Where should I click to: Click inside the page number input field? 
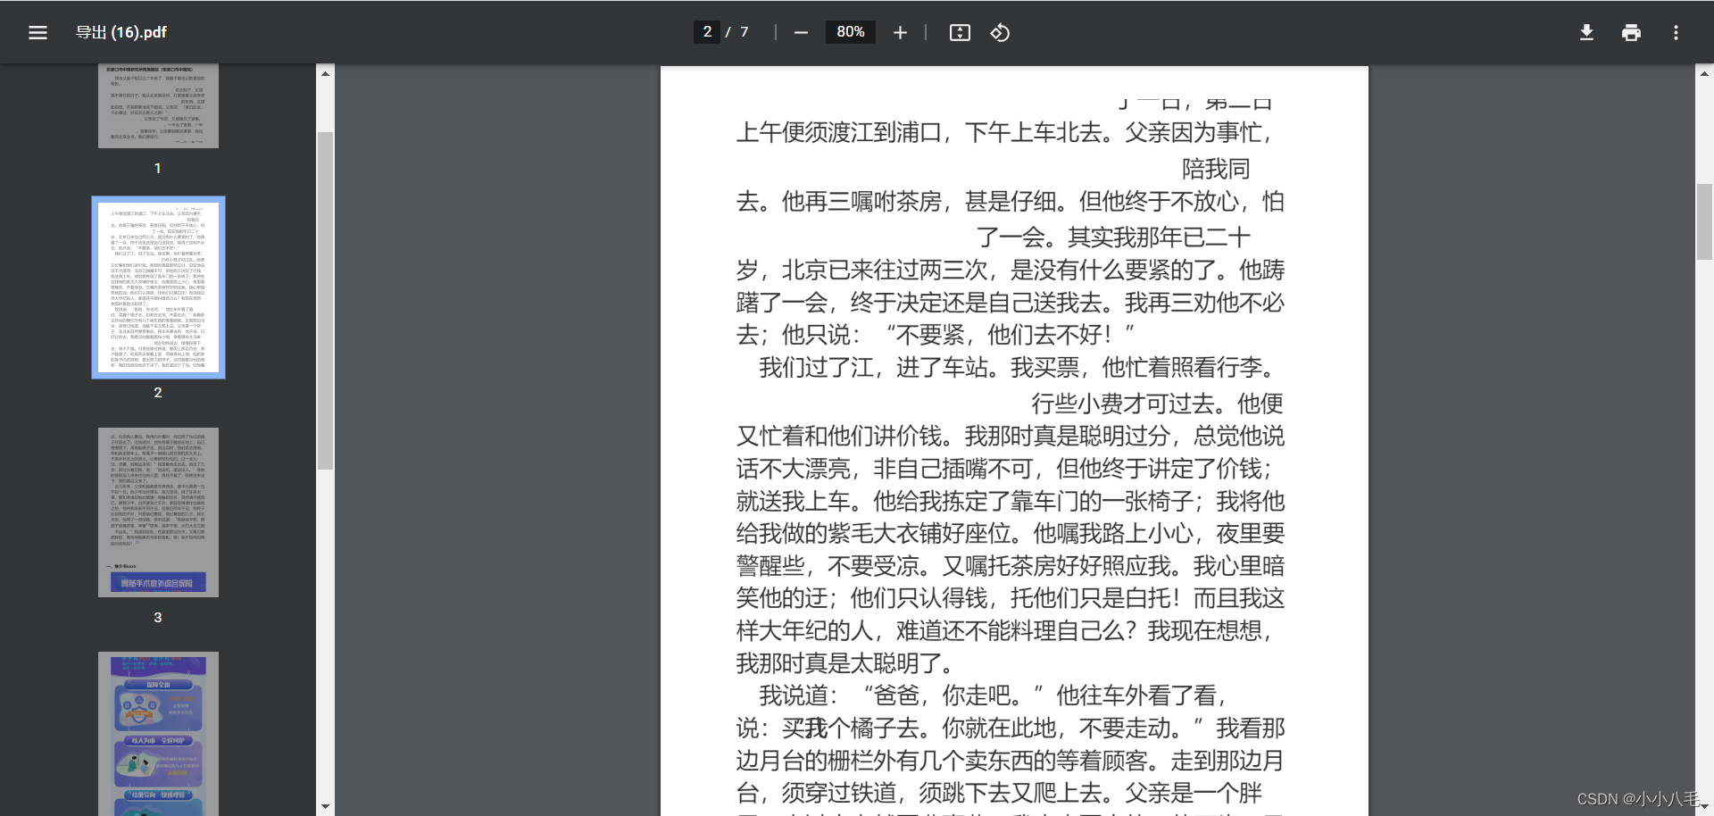pos(707,32)
